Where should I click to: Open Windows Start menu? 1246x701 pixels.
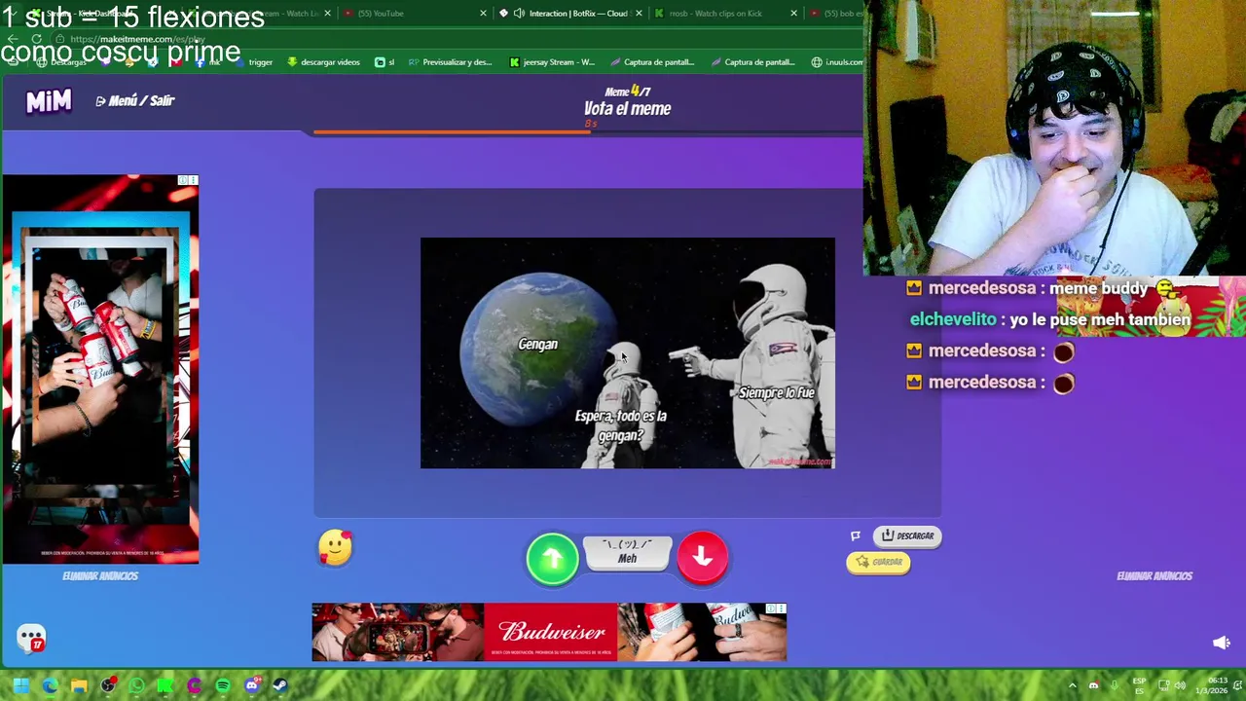pos(20,685)
